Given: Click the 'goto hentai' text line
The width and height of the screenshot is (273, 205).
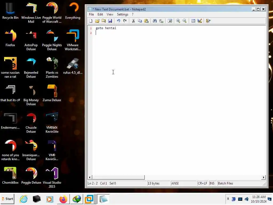Looking at the screenshot, I should tap(106, 28).
